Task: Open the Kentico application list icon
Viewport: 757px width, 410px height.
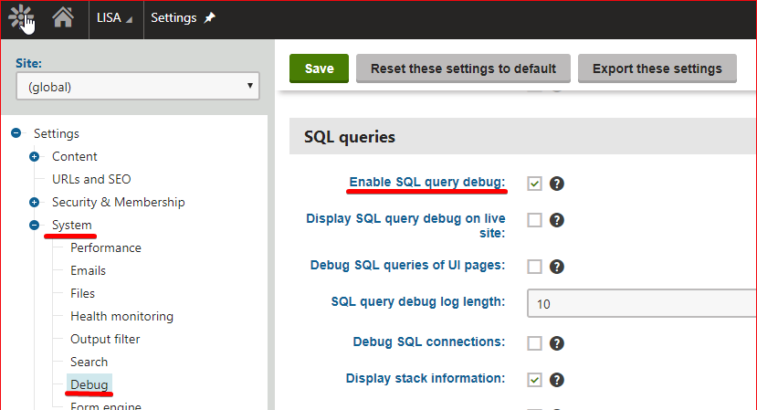Action: (x=20, y=18)
